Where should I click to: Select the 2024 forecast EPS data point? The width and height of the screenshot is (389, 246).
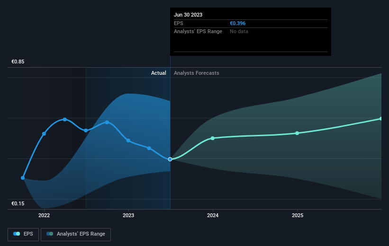coord(213,138)
